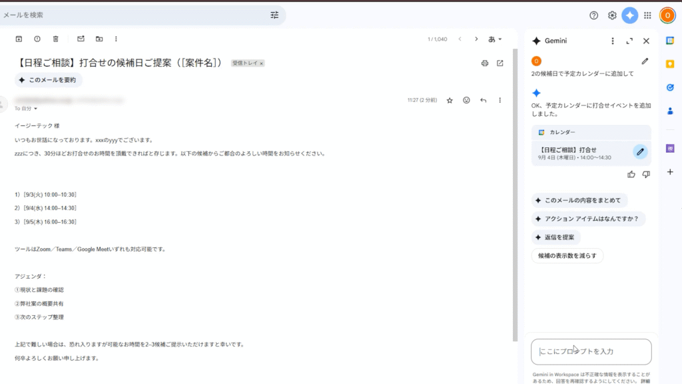Give thumbs up to Gemini response
682x384 pixels.
[x=631, y=174]
